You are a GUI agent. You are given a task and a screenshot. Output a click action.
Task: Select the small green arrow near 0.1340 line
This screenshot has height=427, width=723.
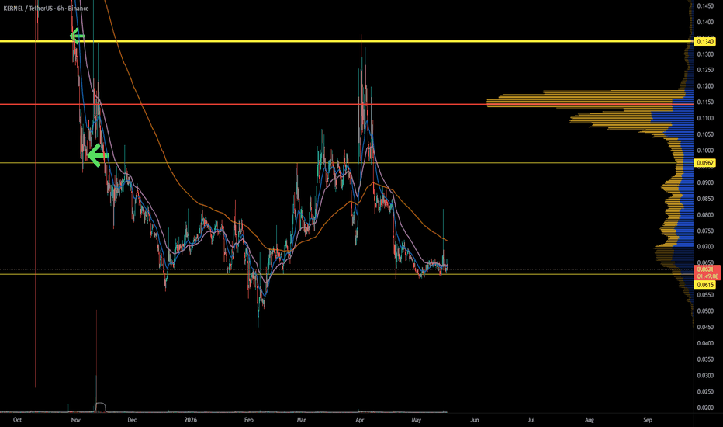coord(77,36)
